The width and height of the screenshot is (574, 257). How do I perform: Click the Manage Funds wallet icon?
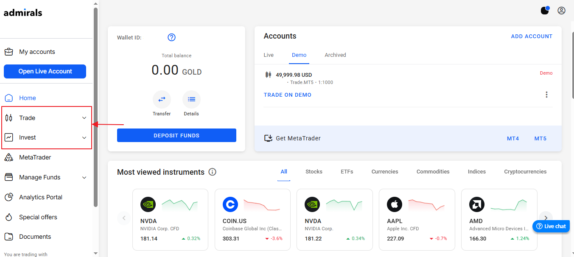8,177
